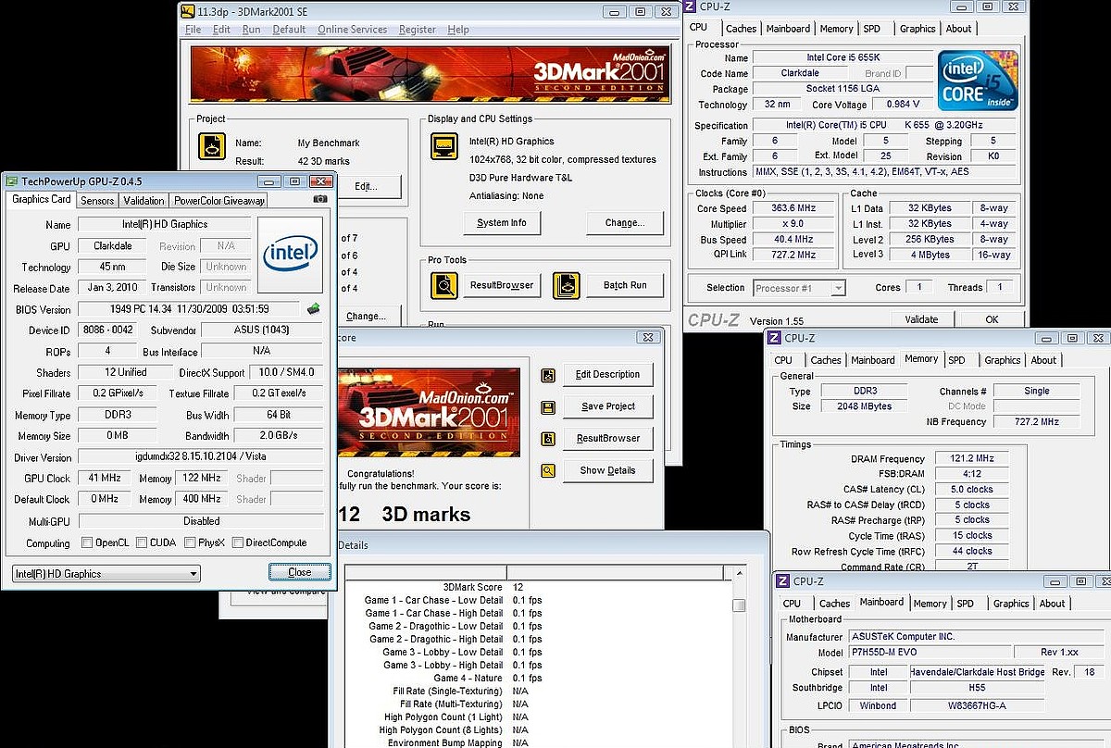
Task: Click the Edit Description icon
Action: pyautogui.click(x=548, y=375)
